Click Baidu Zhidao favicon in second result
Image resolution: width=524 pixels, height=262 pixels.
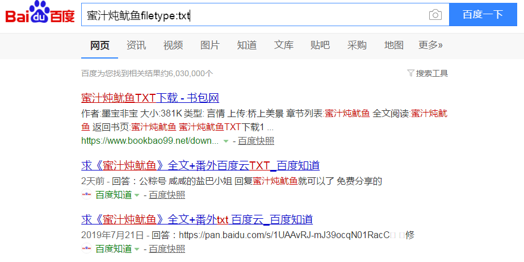(x=86, y=194)
